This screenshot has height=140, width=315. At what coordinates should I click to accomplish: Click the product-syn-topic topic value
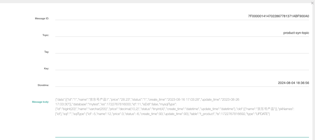296,33
